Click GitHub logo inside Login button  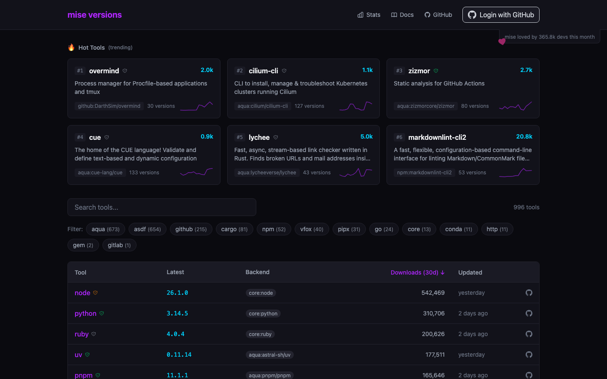tap(472, 15)
